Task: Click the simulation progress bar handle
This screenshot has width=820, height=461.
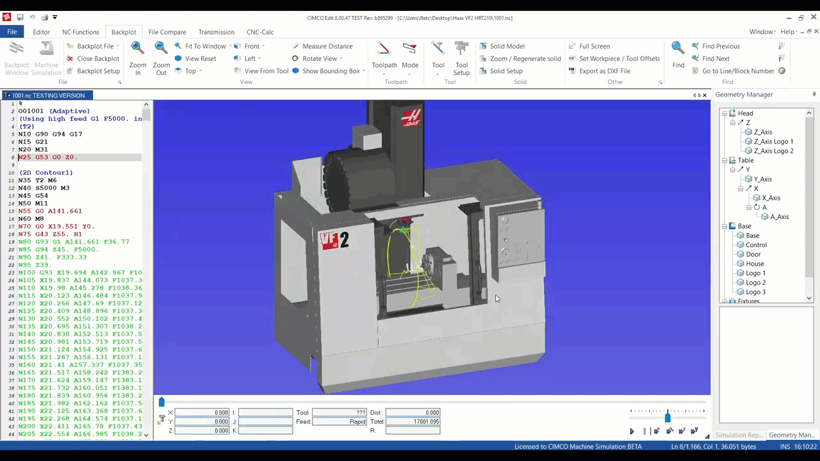Action: [x=161, y=402]
